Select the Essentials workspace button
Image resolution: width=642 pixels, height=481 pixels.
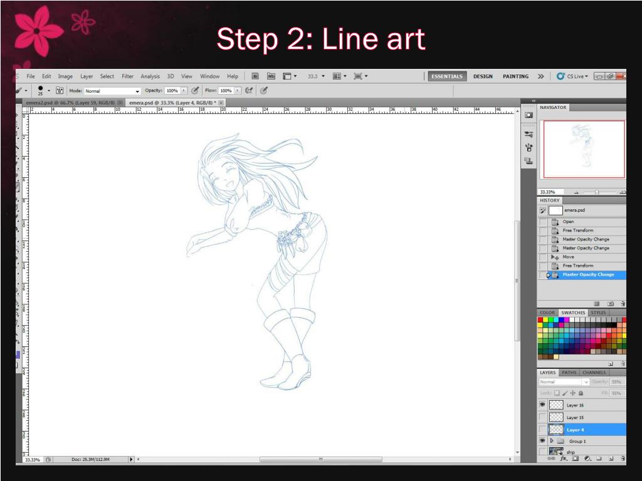pos(446,76)
